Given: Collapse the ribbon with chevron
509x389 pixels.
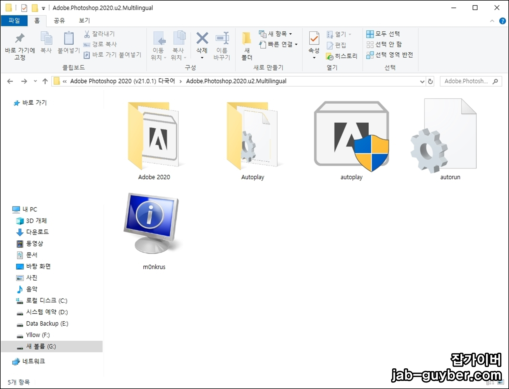Looking at the screenshot, I should (x=492, y=21).
